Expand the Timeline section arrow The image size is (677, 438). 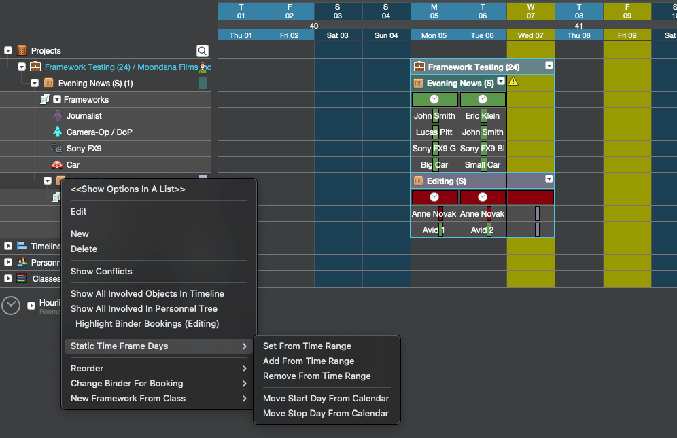pyautogui.click(x=8, y=246)
